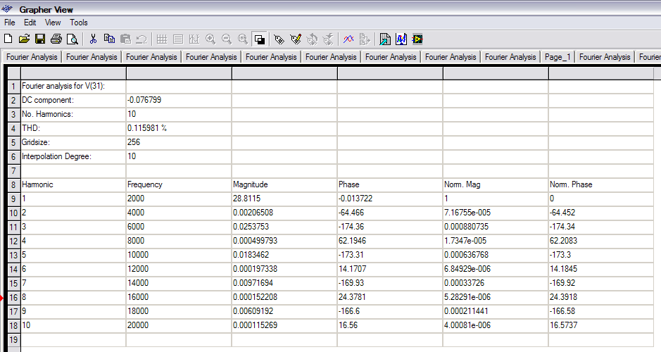The image size is (661, 352).
Task: Cut selection with the scissors icon
Action: [93, 39]
